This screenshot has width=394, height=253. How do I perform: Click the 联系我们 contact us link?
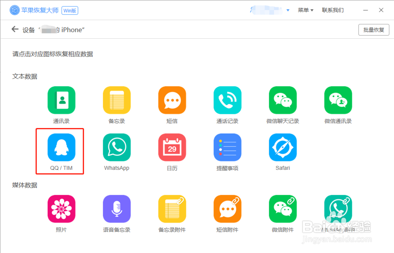point(333,10)
